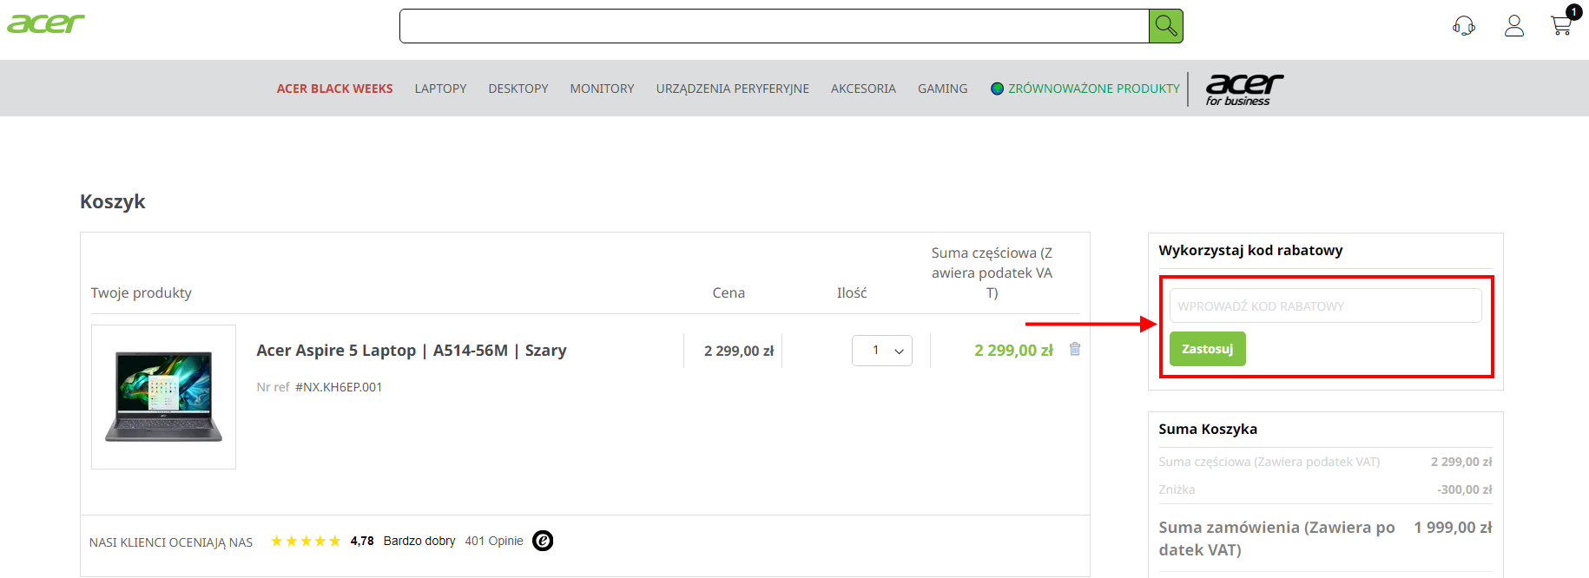The width and height of the screenshot is (1589, 578).
Task: Open the customer support headset icon
Action: [1464, 26]
